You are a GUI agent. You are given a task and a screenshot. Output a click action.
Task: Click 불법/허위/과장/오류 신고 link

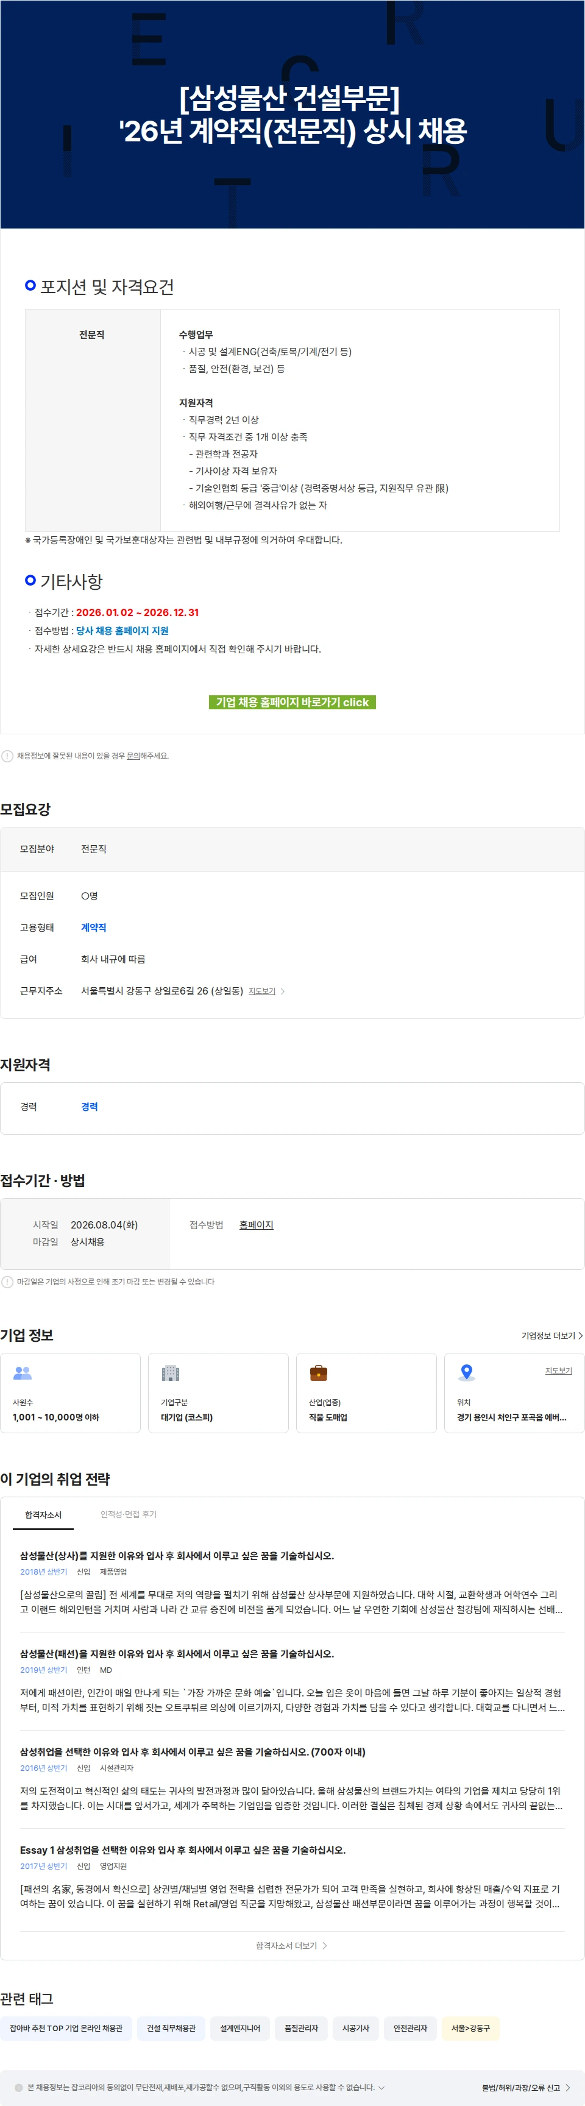tap(520, 2087)
